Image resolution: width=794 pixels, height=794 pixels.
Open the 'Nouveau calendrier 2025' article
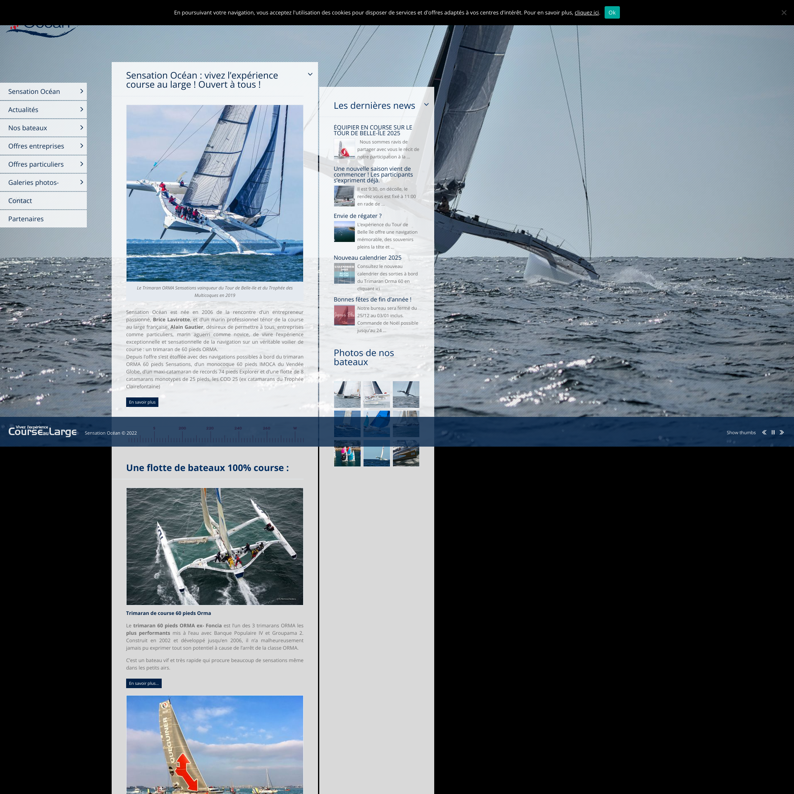(x=368, y=258)
